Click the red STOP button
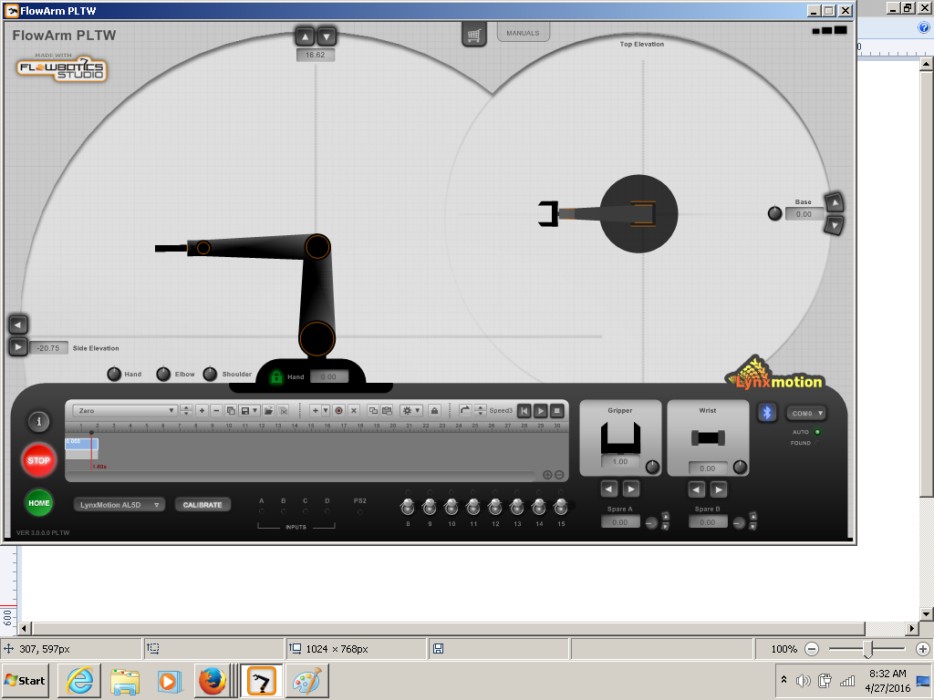Image resolution: width=934 pixels, height=700 pixels. click(38, 460)
